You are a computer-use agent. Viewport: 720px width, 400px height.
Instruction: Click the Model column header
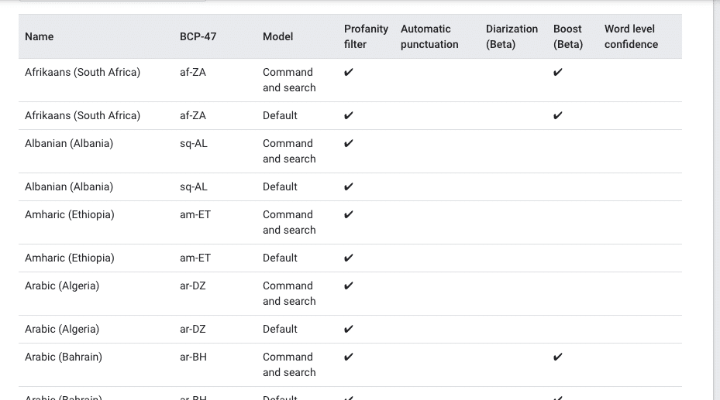(277, 36)
